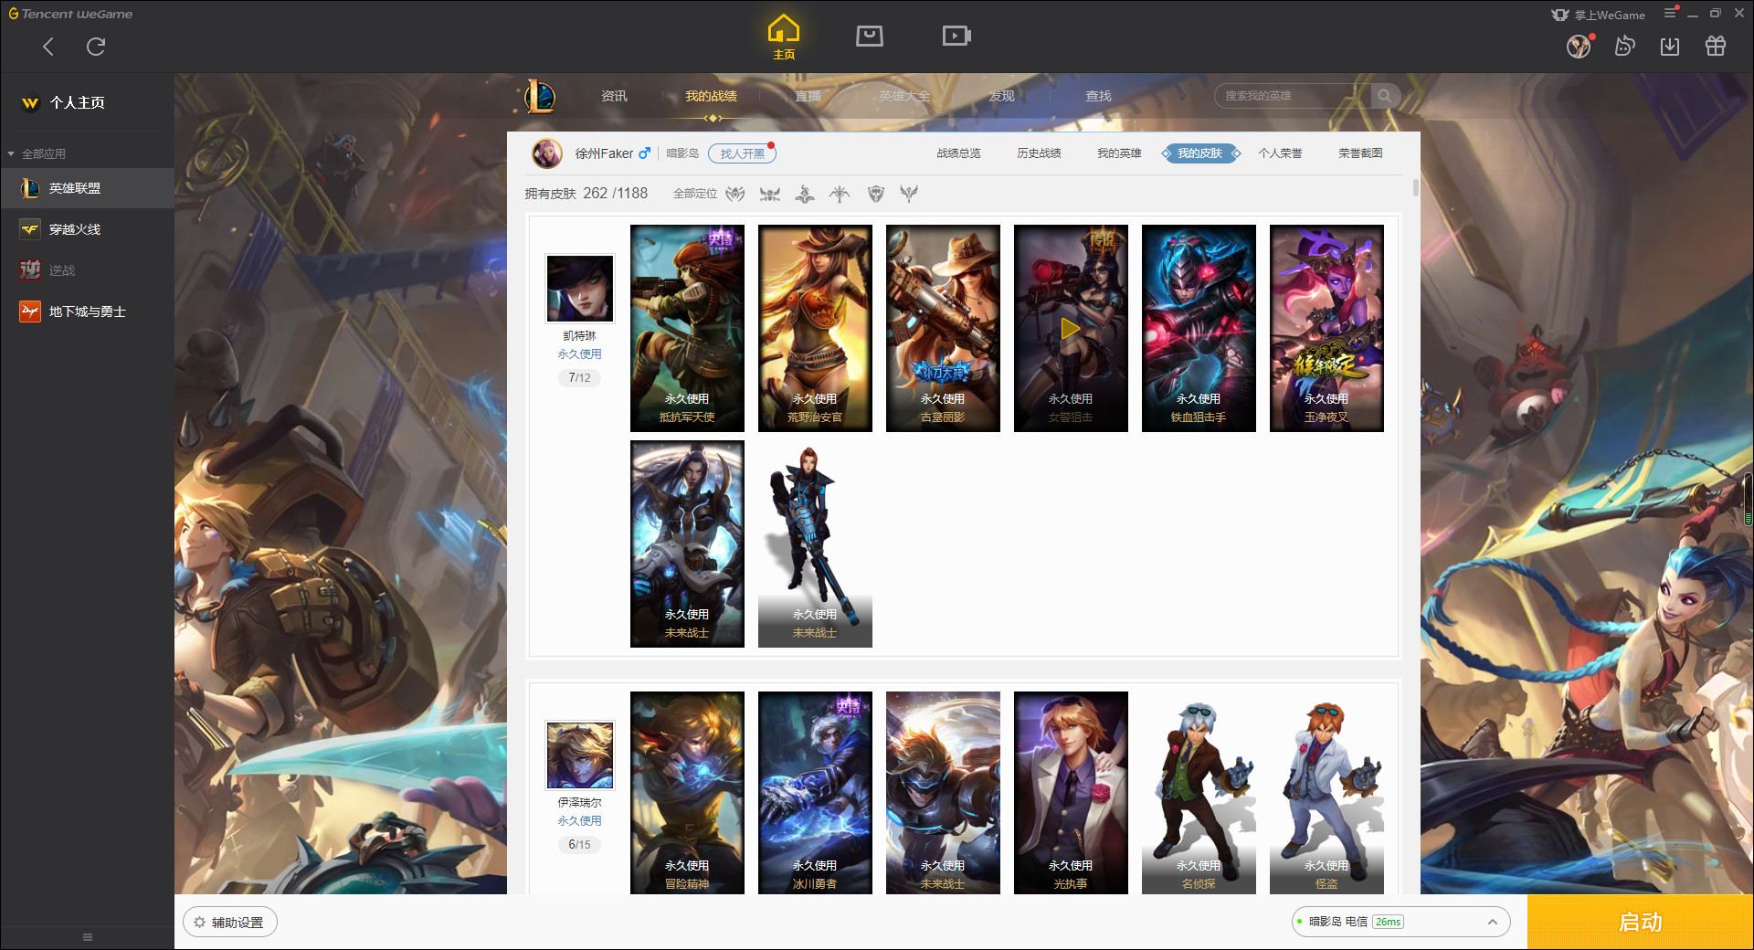Switch to the 英雄大全 tab

click(904, 96)
